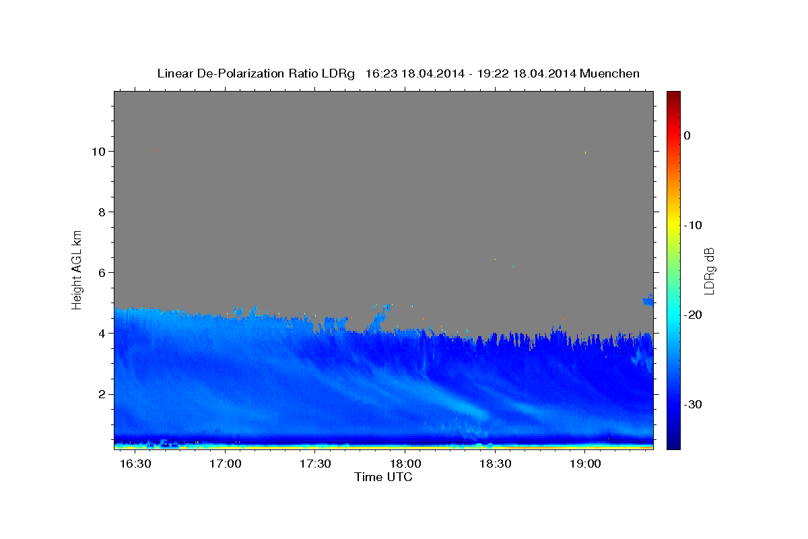
Task: Click the 17:00 time tick label
Action: 226,464
